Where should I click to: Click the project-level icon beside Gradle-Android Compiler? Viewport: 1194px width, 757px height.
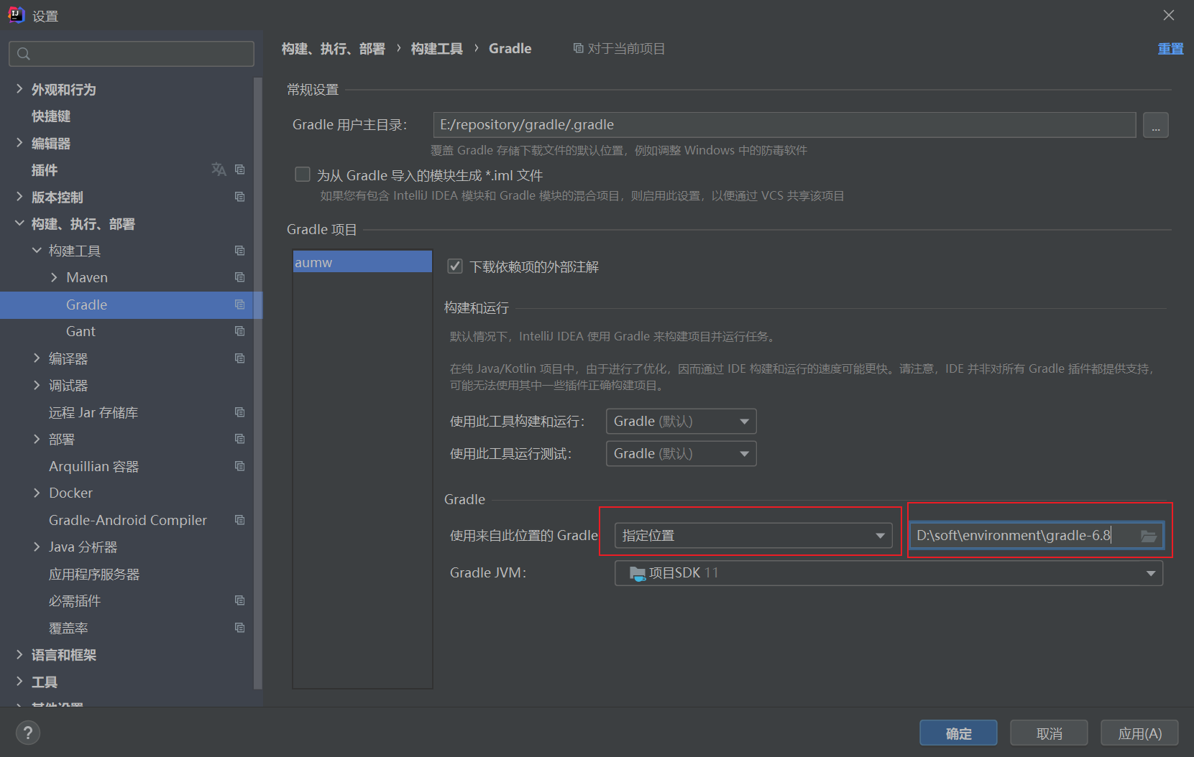pos(240,520)
